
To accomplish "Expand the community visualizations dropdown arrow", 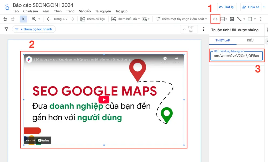I will 148,19.
